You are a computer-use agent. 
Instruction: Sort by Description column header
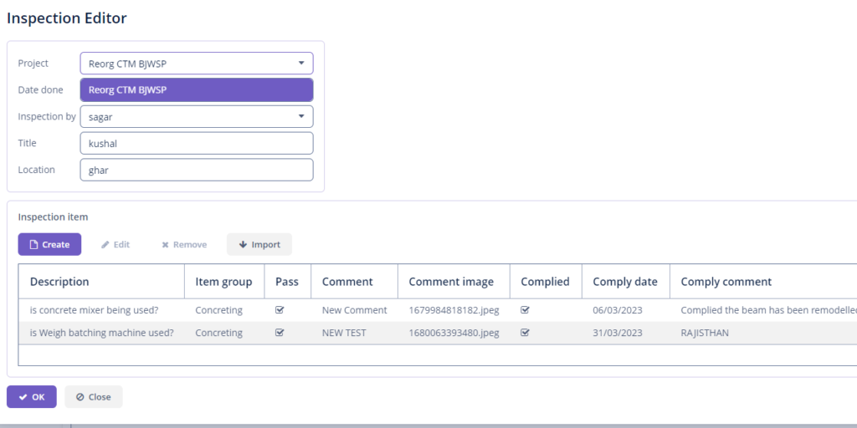pos(59,282)
